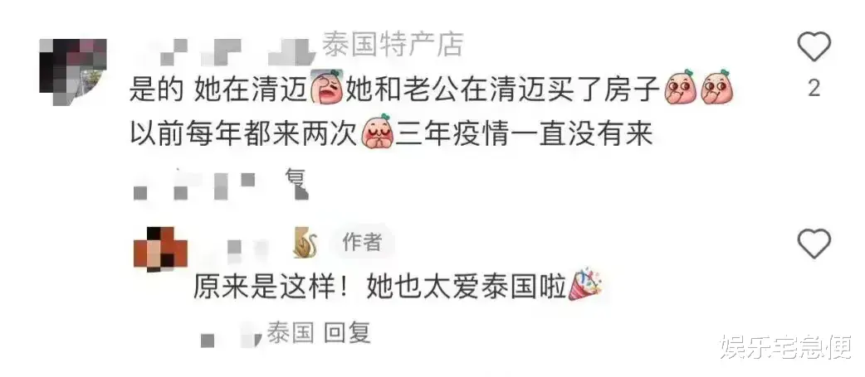865x377 pixels.
Task: Tap the golden swan badge beside 作者
Action: coord(305,244)
